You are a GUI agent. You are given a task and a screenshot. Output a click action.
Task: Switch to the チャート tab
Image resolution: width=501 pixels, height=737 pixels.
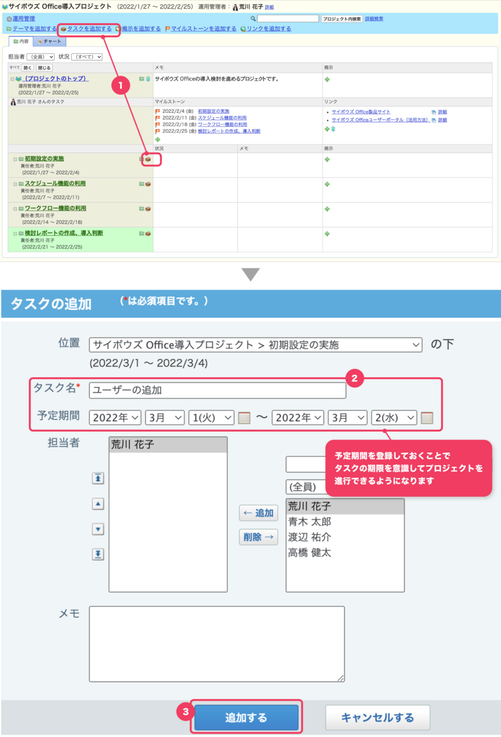pos(49,41)
